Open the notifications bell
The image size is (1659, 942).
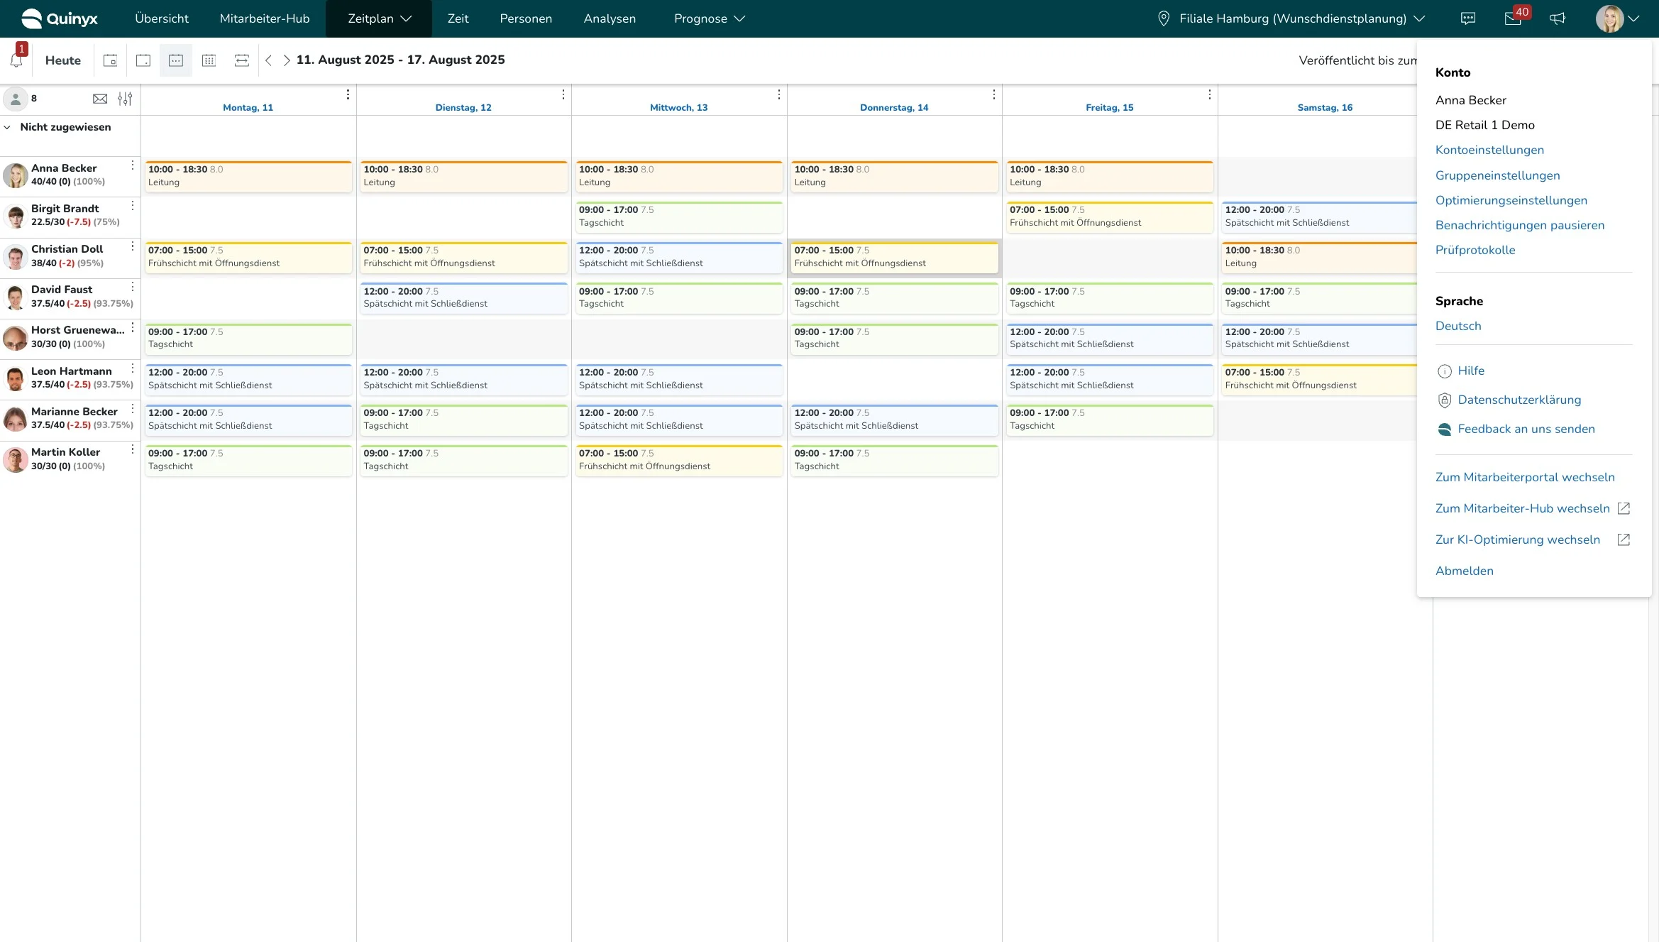pos(16,60)
